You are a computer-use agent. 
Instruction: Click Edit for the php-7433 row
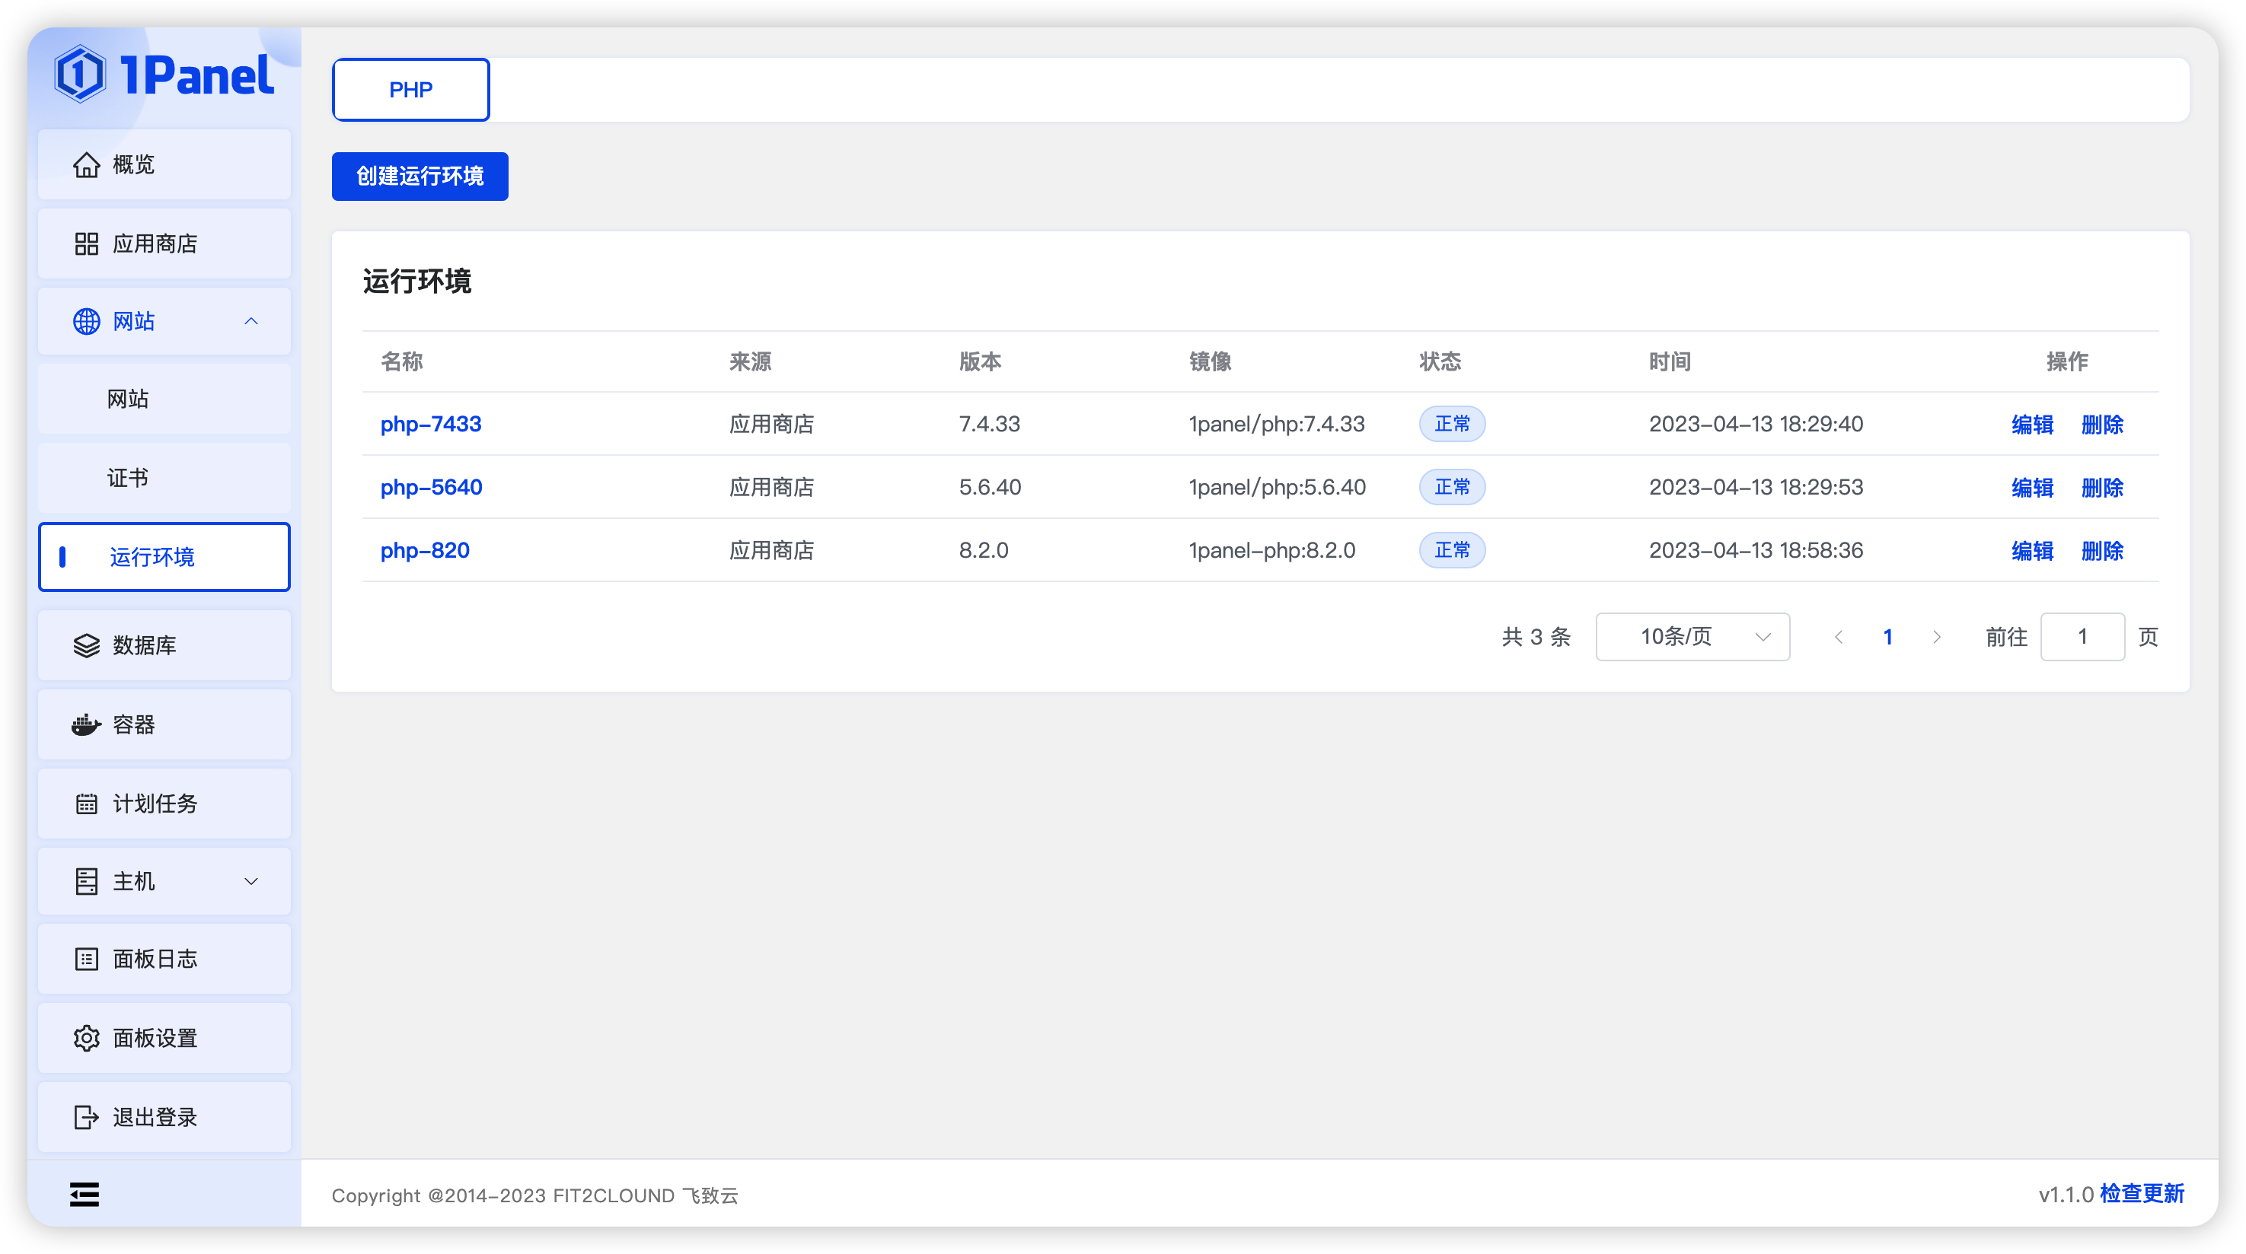tap(2031, 425)
